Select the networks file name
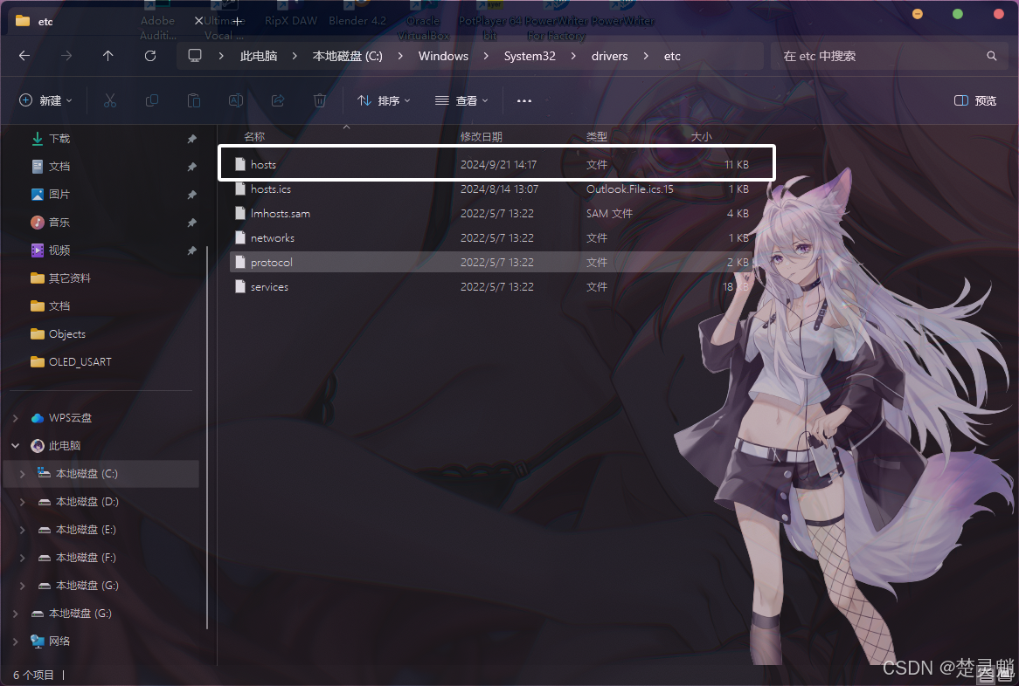This screenshot has width=1019, height=686. click(x=273, y=238)
